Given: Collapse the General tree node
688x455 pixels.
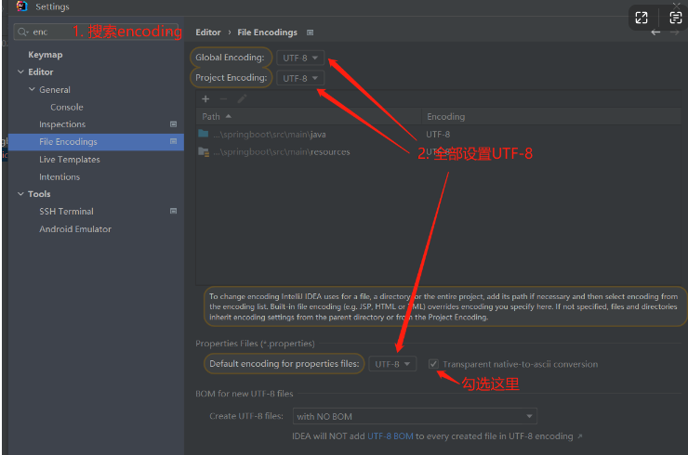Looking at the screenshot, I should click(x=32, y=89).
